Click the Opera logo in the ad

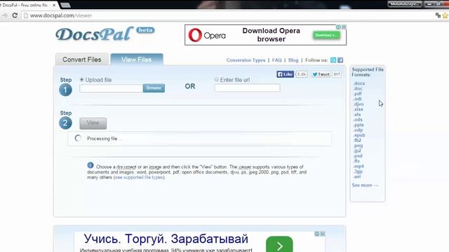(x=207, y=35)
